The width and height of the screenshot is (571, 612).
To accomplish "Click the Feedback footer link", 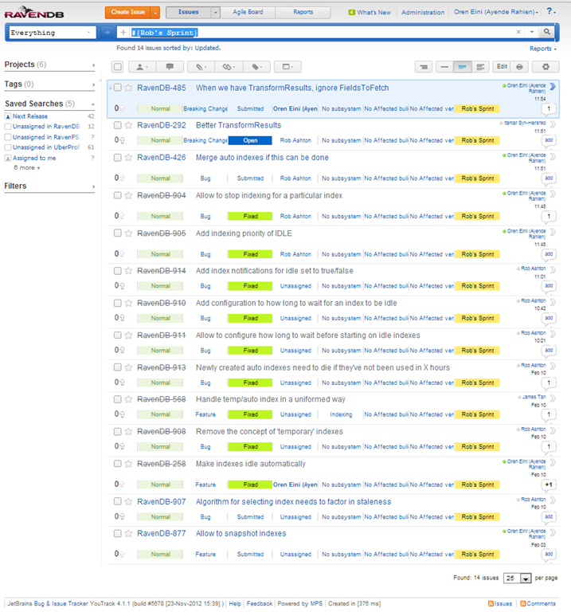I will [x=260, y=603].
